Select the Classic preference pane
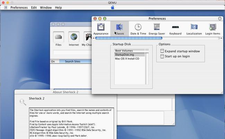Screen dimensions: 225x139 click(119, 29)
